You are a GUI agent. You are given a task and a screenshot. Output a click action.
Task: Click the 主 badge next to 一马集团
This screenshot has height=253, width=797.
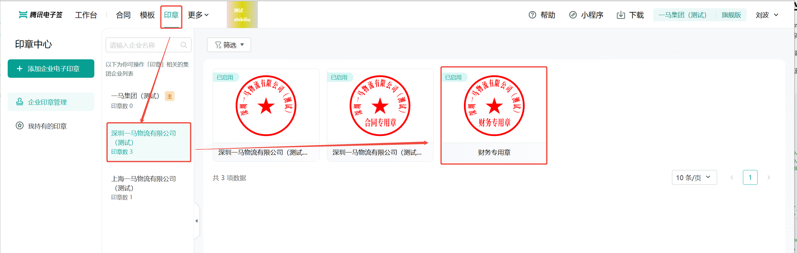170,96
